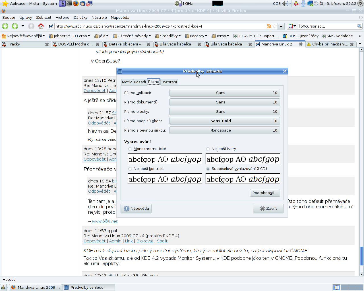This screenshot has width=364, height=291.
Task: Expand the Nejnavštěvovanější bookmarks folder
Action: coord(23,36)
